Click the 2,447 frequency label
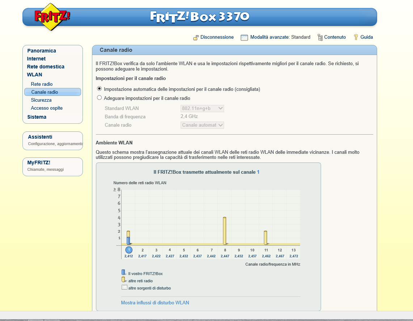Image resolution: width=413 pixels, height=321 pixels. [225, 256]
